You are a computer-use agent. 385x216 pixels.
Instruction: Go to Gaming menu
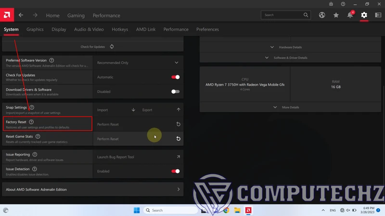[x=76, y=15]
